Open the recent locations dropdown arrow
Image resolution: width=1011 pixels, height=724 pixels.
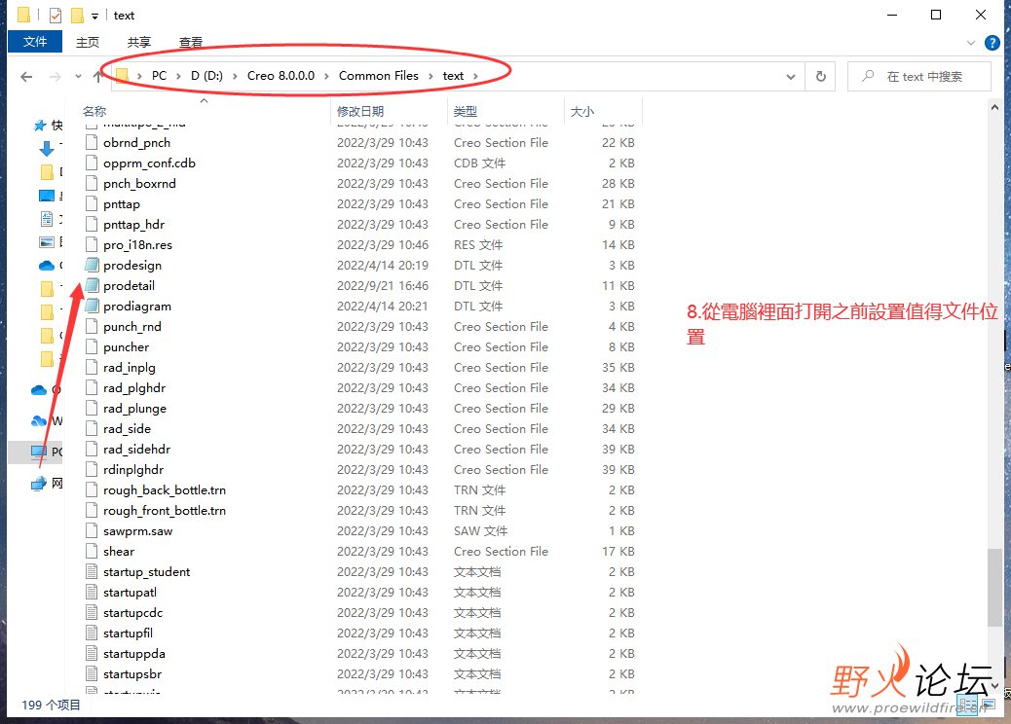click(78, 76)
